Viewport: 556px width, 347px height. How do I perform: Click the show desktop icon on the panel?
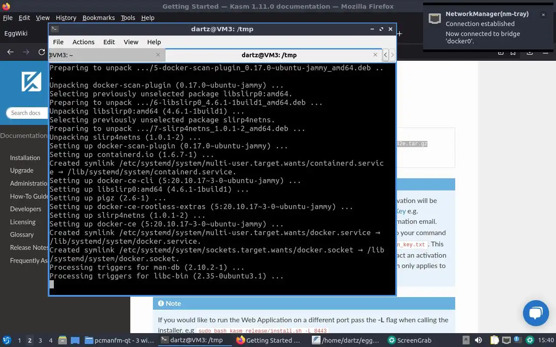(75, 340)
